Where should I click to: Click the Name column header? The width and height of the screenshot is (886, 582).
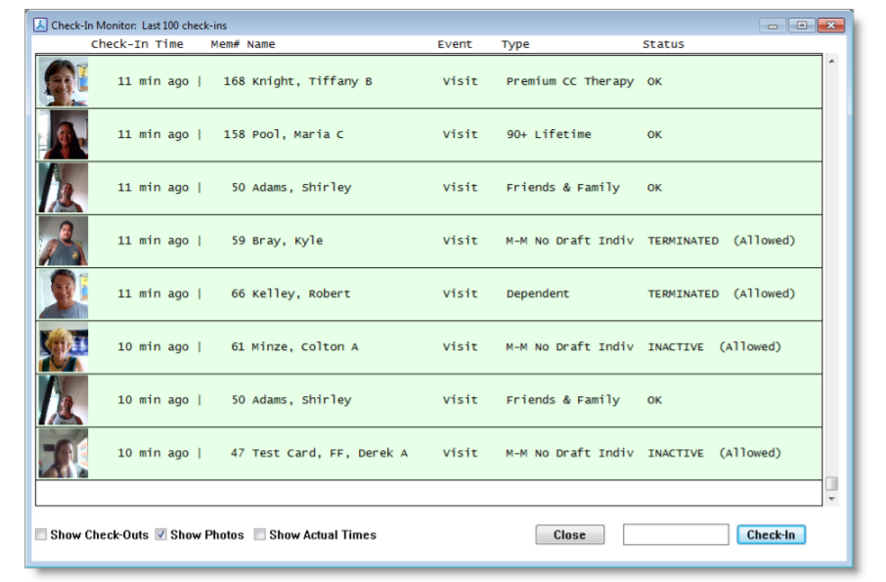point(260,44)
